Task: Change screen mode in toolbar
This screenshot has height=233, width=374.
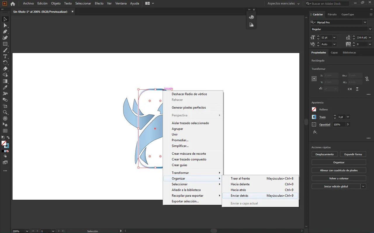Action: 5,162
